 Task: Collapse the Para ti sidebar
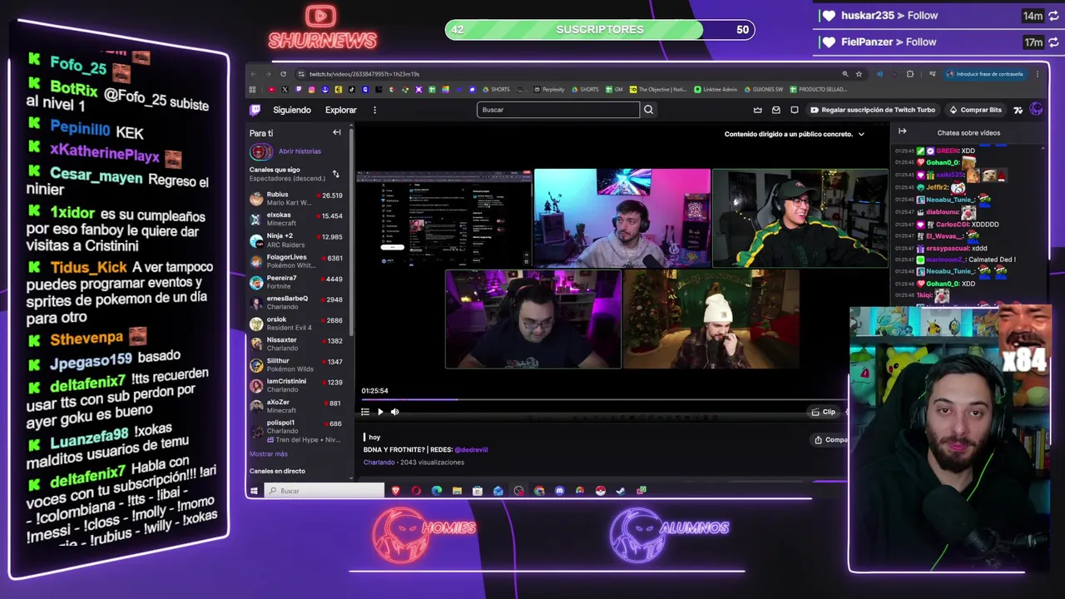coord(337,132)
